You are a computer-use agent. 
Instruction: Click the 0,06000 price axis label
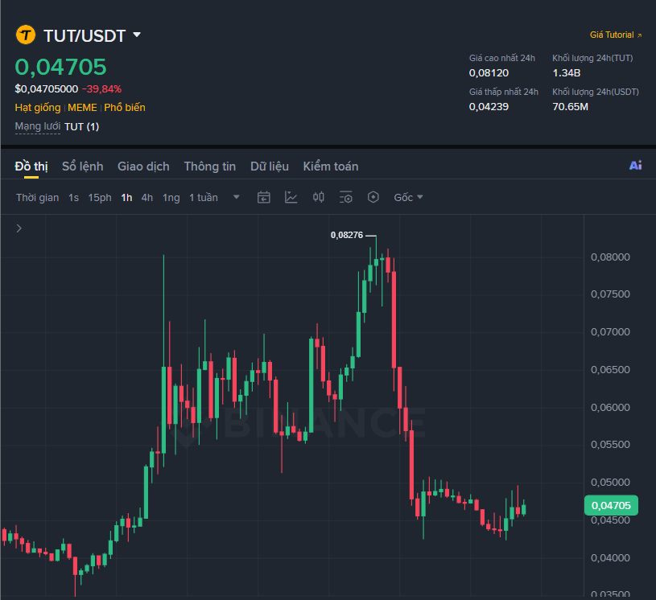click(610, 407)
